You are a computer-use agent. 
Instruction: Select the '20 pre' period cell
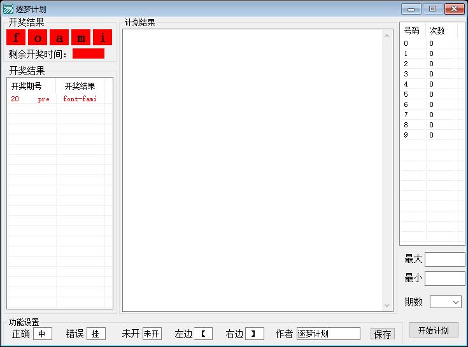coord(31,99)
